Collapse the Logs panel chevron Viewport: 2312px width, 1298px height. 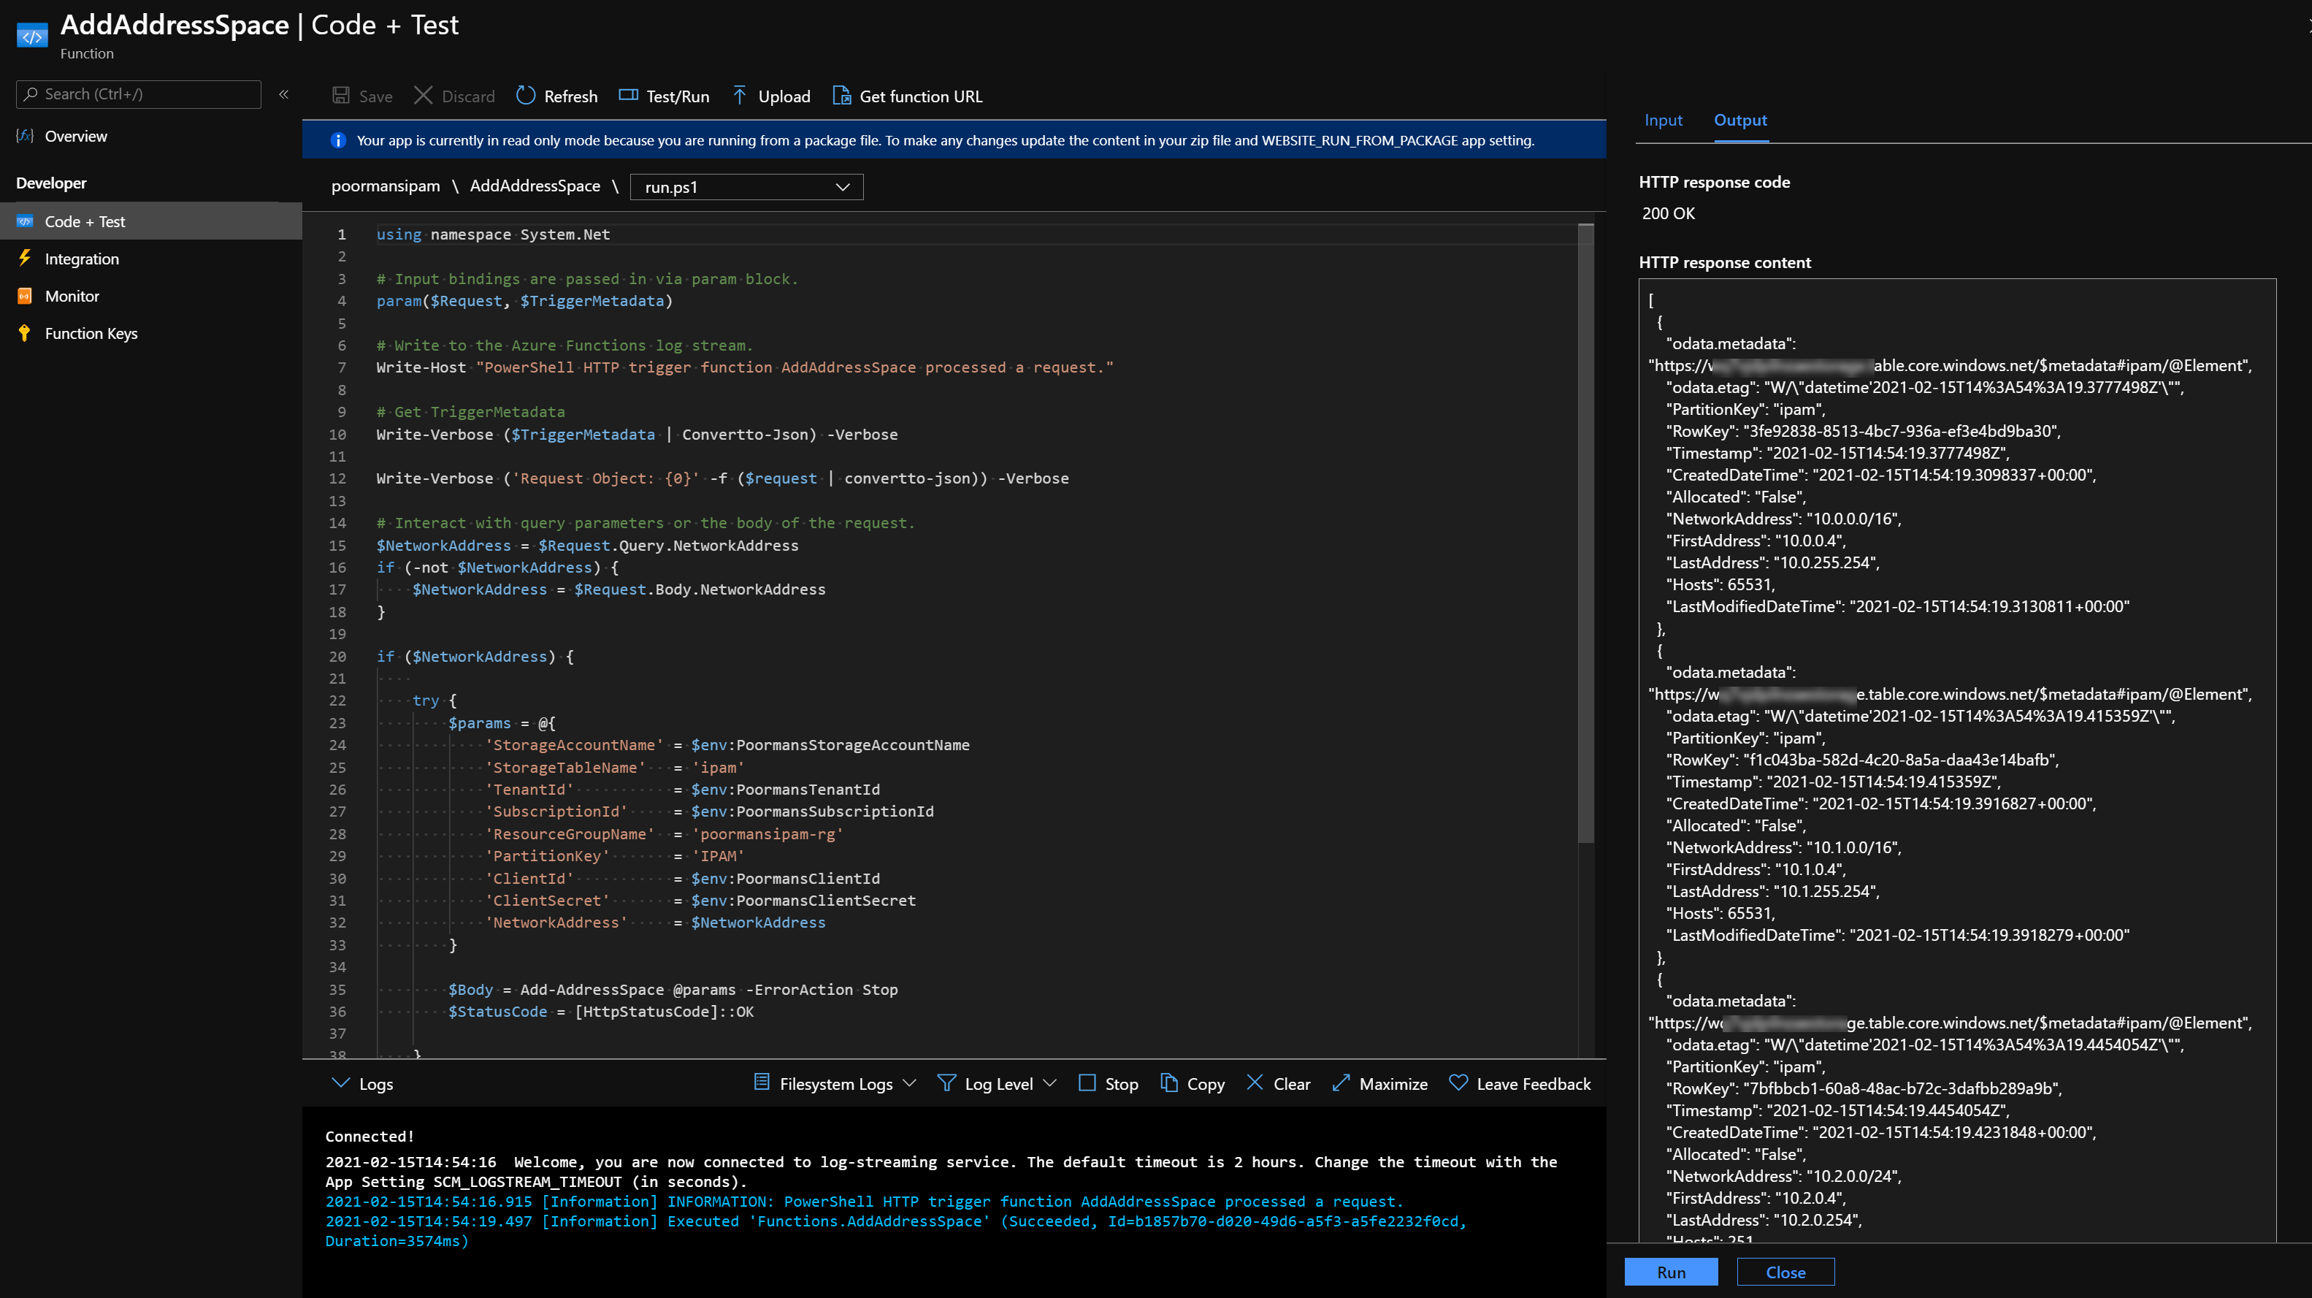[340, 1083]
